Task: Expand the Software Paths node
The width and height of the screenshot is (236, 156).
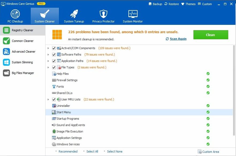Action: [48, 54]
